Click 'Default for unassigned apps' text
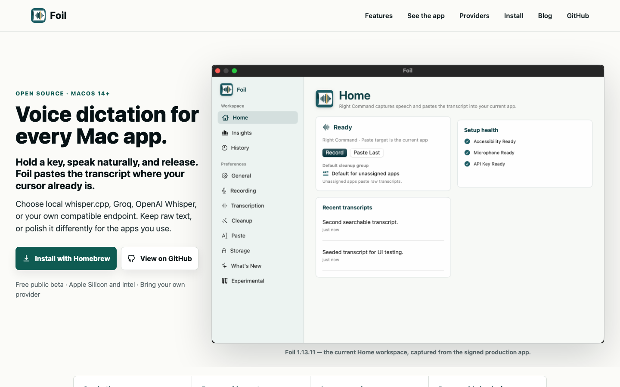Screen dimensions: 620x387 coord(365,174)
